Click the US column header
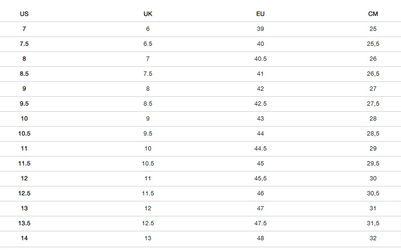Viewport: 401px width, 250px height. point(24,14)
